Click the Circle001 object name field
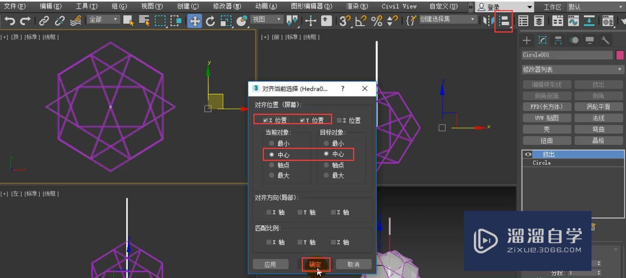Viewport: 626px width, 278px height. (567, 55)
